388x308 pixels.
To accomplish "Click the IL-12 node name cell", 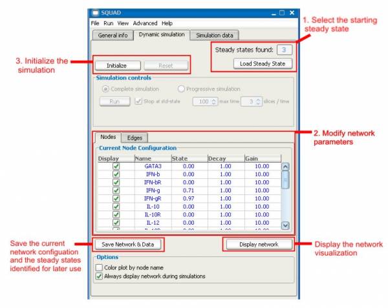I will click(153, 223).
